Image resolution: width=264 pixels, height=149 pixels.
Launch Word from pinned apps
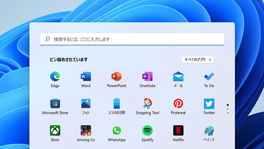(86, 80)
